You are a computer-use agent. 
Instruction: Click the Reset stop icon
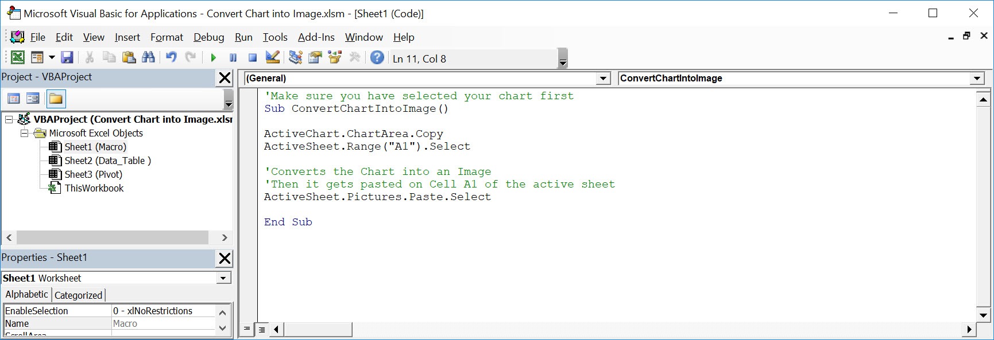click(253, 57)
